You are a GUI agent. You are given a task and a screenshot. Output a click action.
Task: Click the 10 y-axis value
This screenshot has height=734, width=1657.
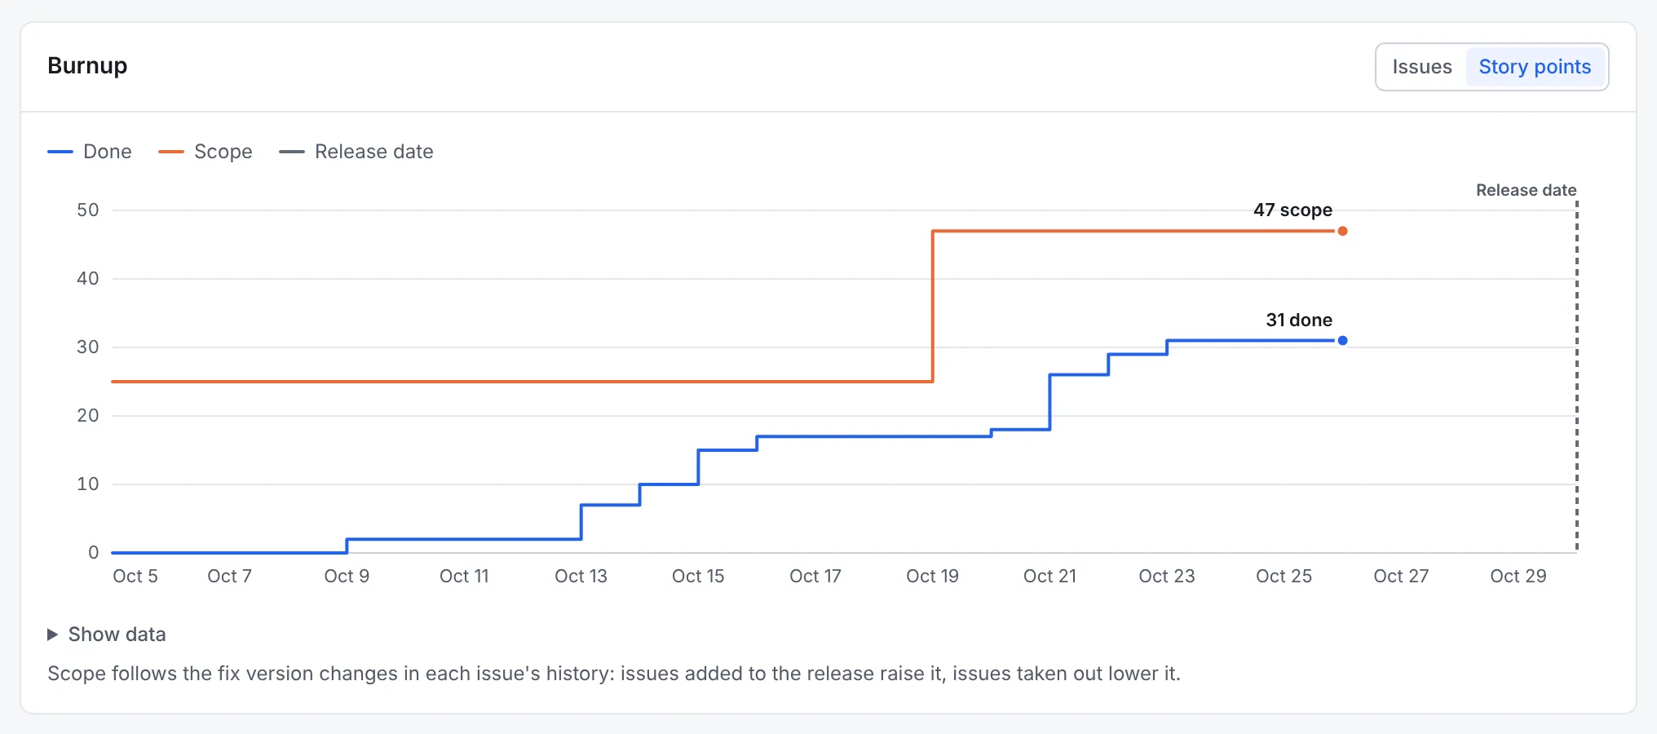point(88,484)
